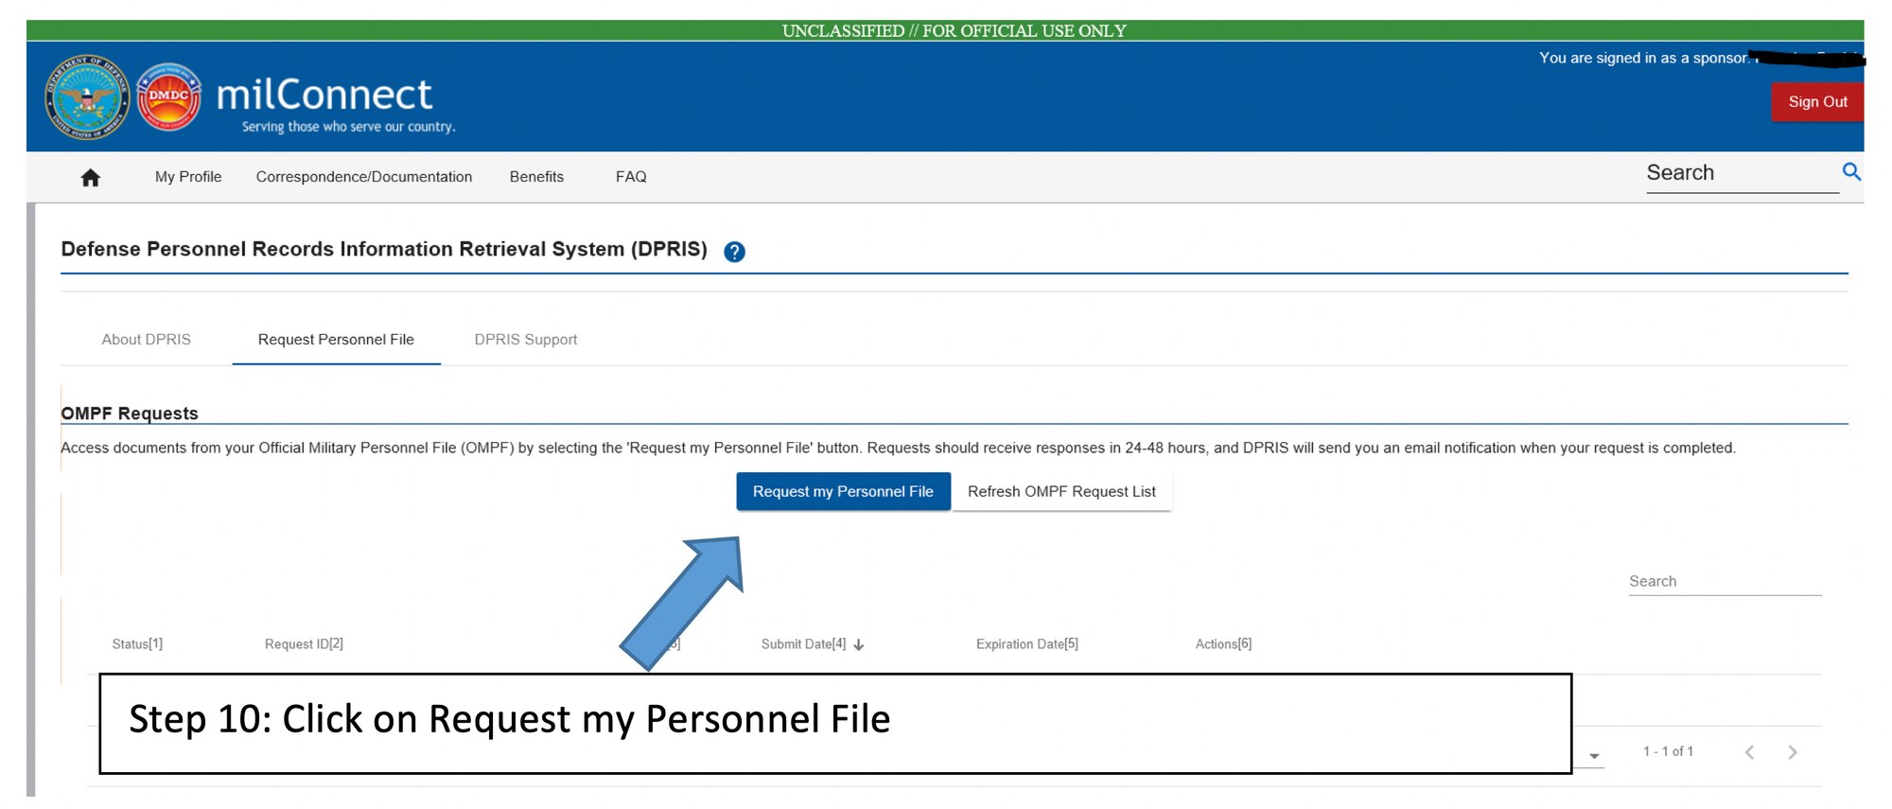
Task: Click the OMPF Requests heading
Action: point(130,413)
